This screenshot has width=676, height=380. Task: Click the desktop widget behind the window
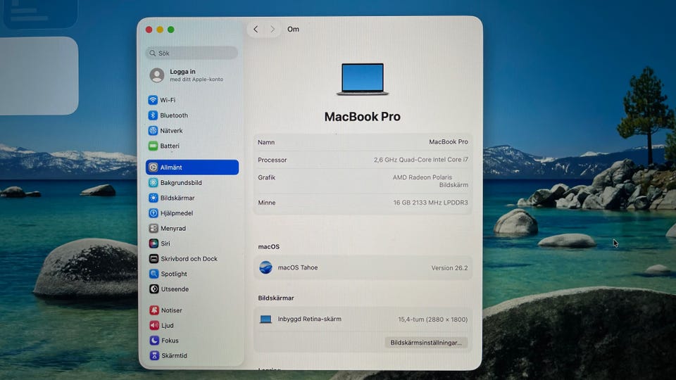pos(39,76)
